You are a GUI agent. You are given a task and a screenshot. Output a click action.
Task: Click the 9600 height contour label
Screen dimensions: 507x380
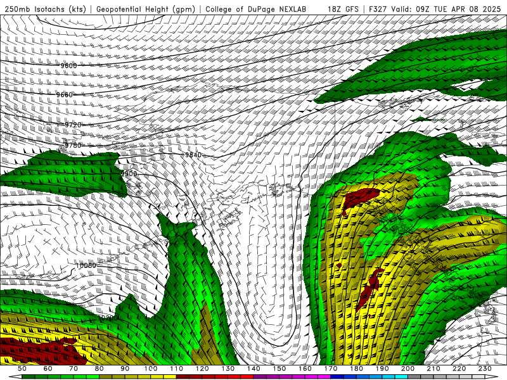(69, 66)
